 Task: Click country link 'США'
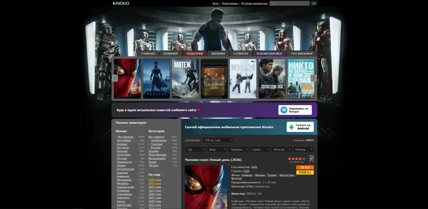246,171
